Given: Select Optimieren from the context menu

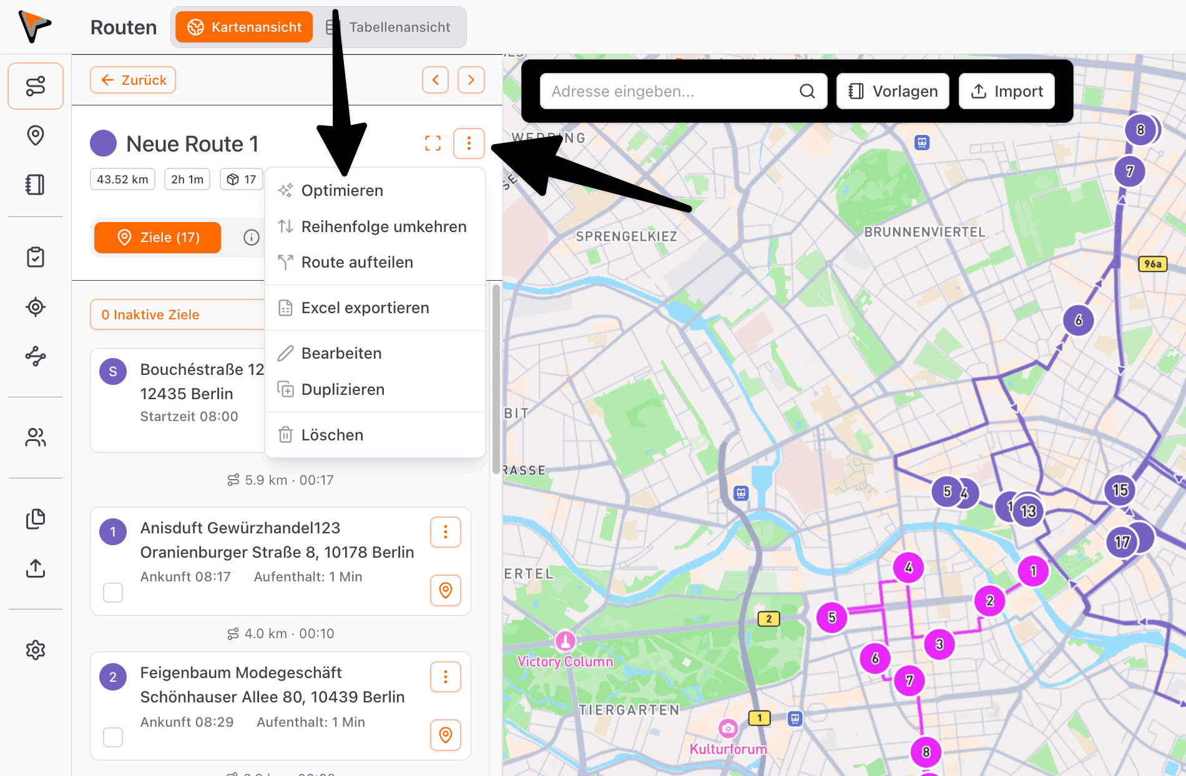Looking at the screenshot, I should click(x=342, y=190).
